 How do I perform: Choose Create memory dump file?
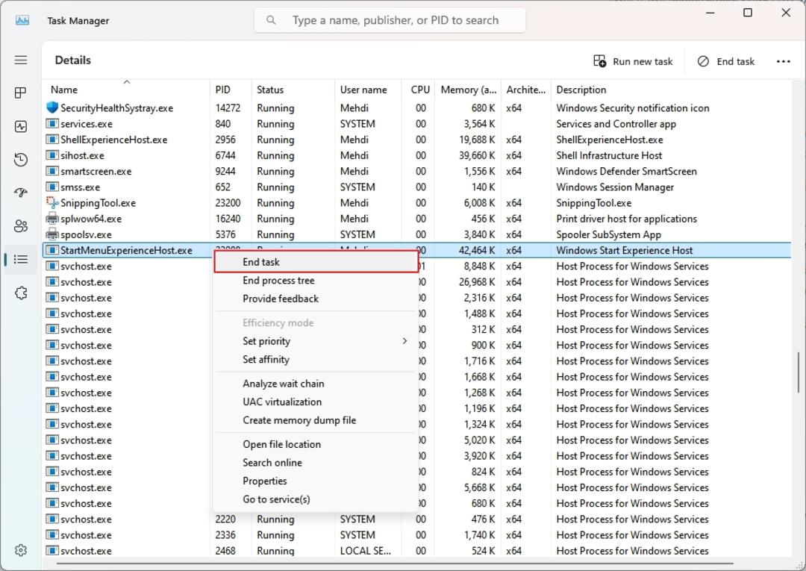[316, 420]
